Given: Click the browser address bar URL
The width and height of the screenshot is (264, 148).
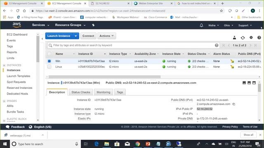Looking at the screenshot, I should (100, 11).
